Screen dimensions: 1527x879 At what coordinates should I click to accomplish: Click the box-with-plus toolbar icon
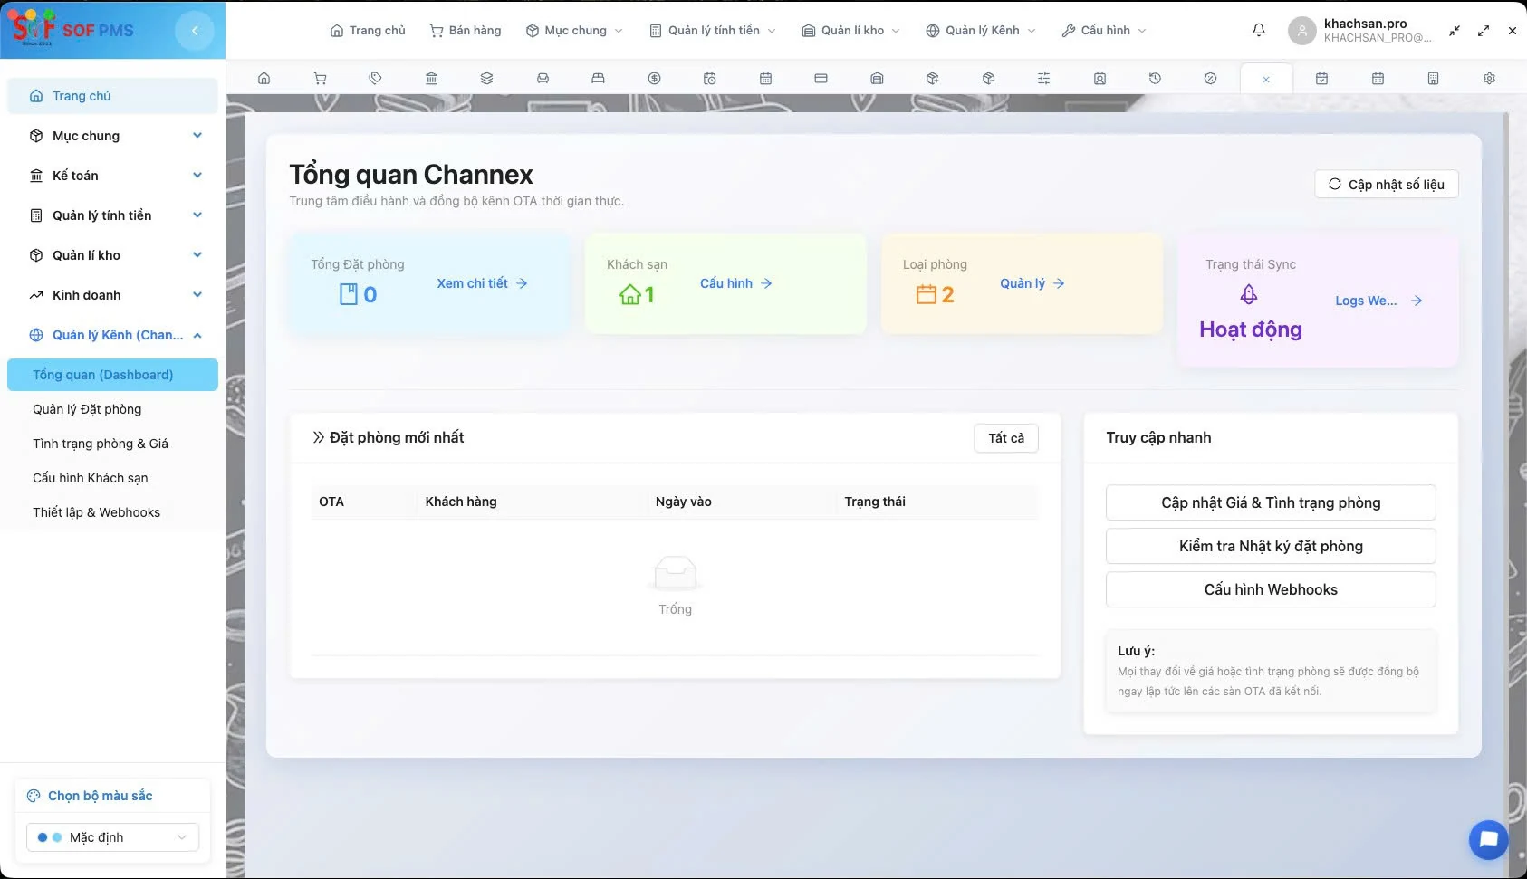click(932, 79)
